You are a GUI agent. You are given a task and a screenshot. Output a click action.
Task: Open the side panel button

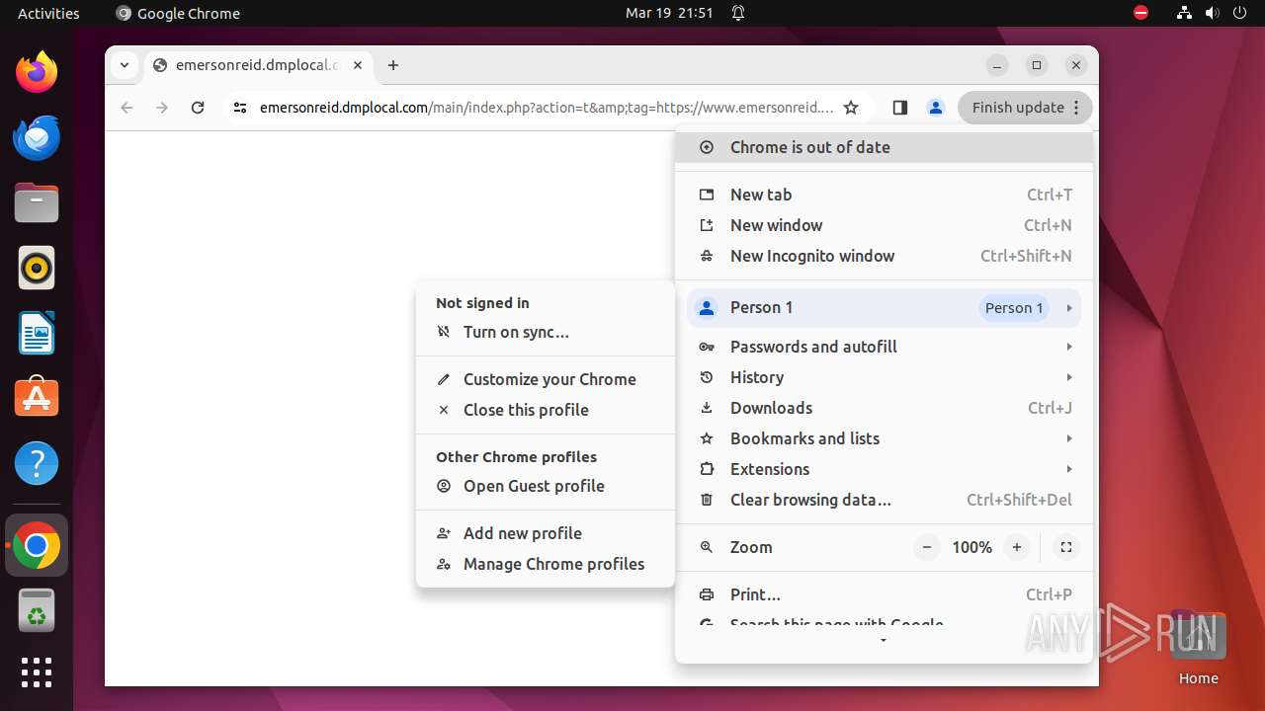pos(899,108)
